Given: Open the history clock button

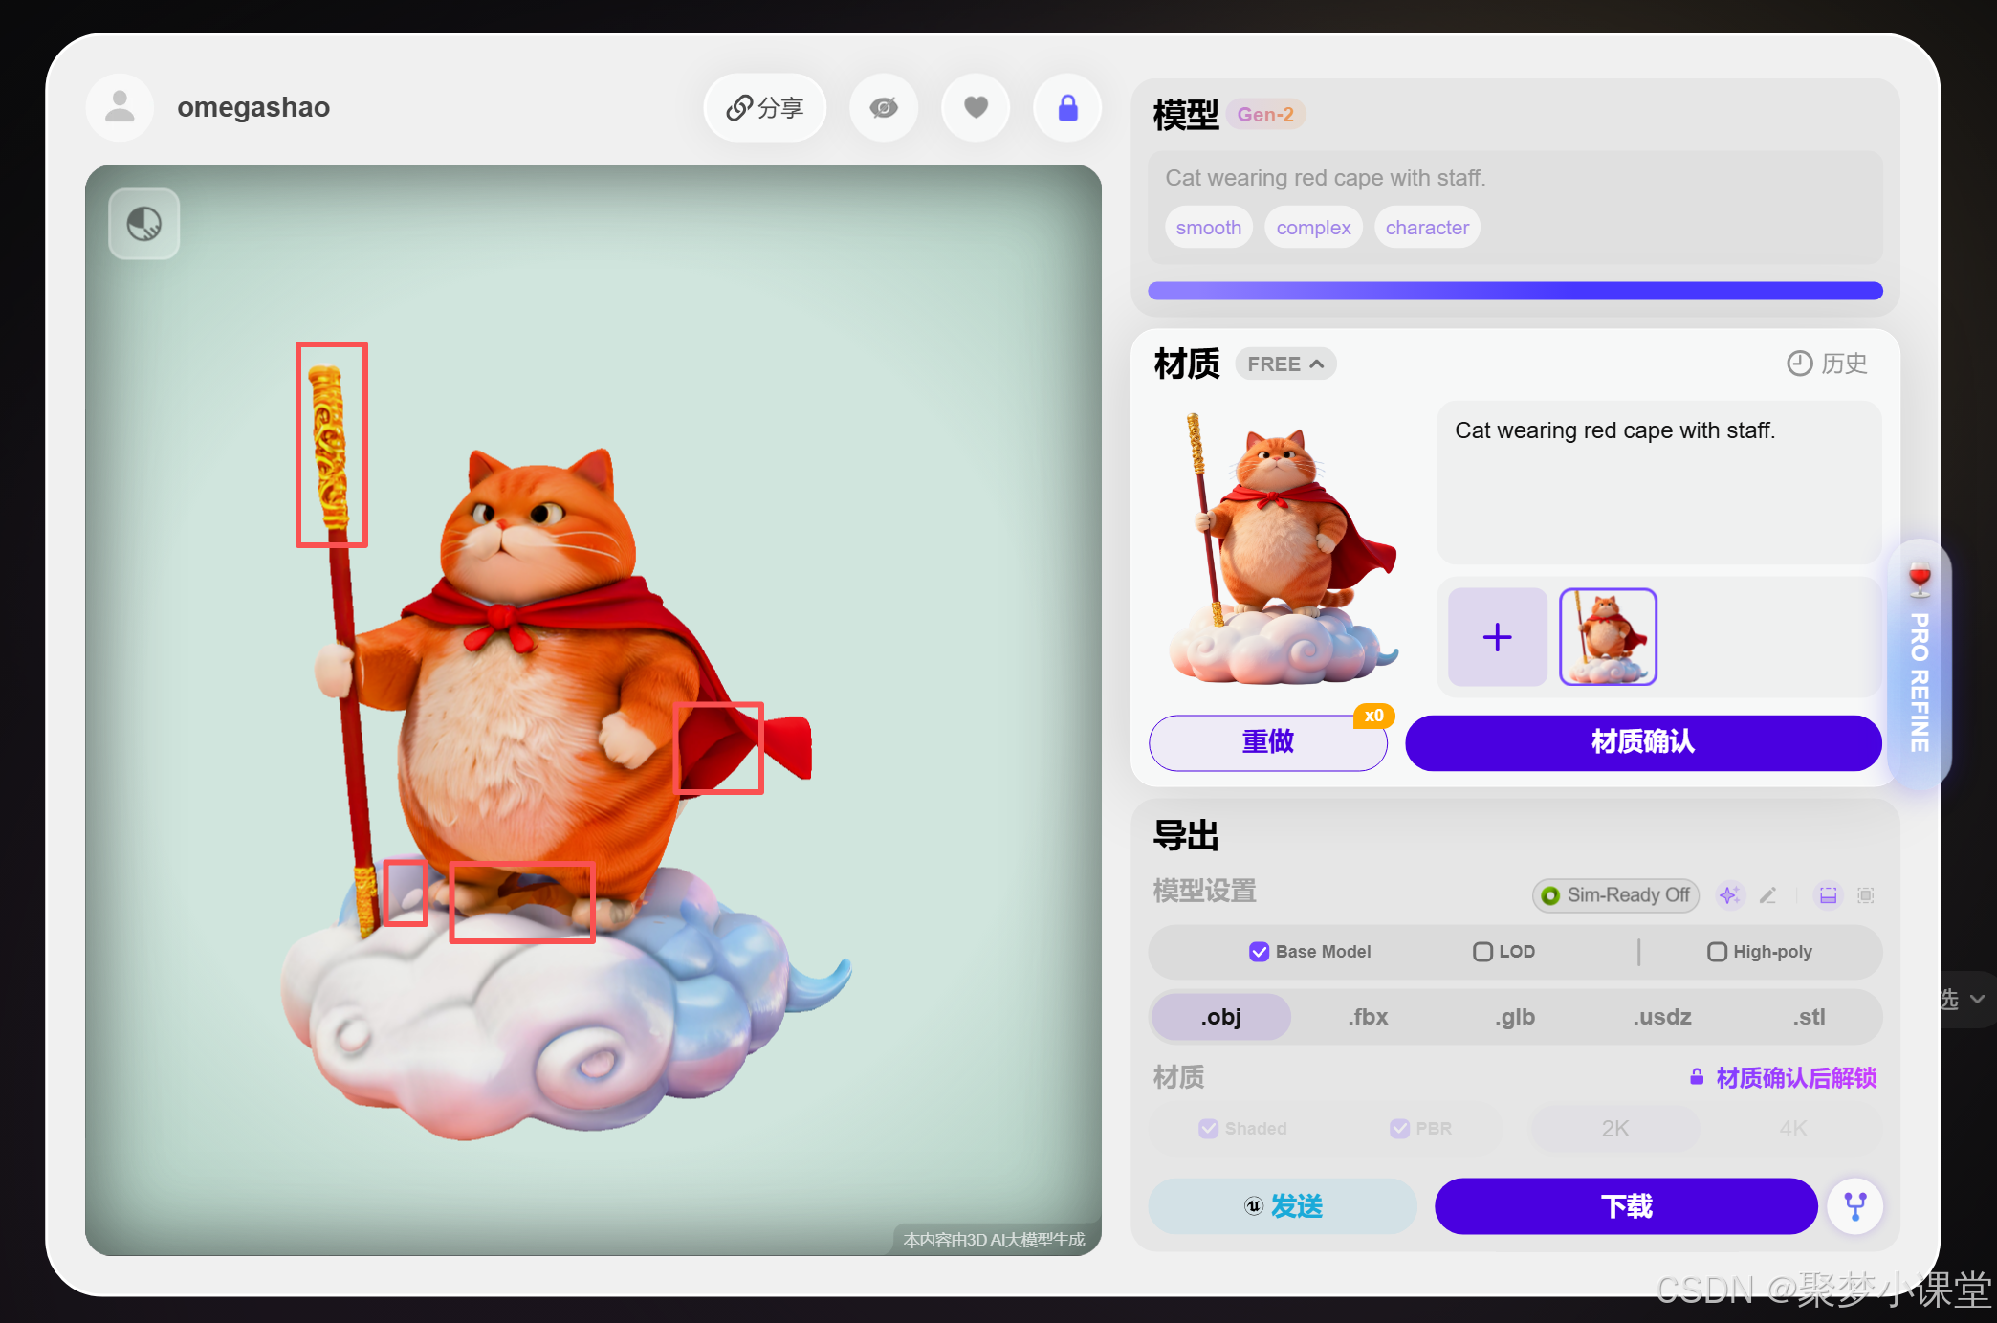Looking at the screenshot, I should pyautogui.click(x=1826, y=364).
